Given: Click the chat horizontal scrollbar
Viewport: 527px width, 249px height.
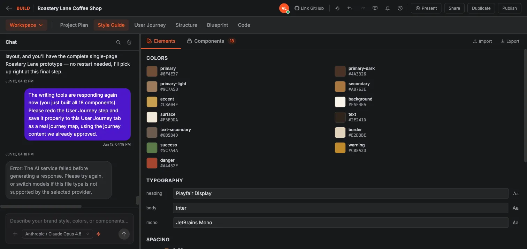Looking at the screenshot, I should pyautogui.click(x=41, y=206).
